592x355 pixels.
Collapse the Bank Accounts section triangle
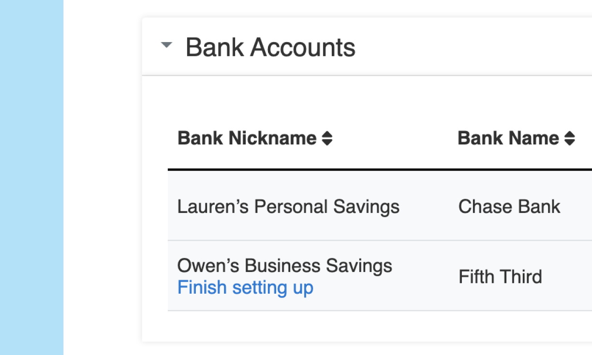[166, 45]
